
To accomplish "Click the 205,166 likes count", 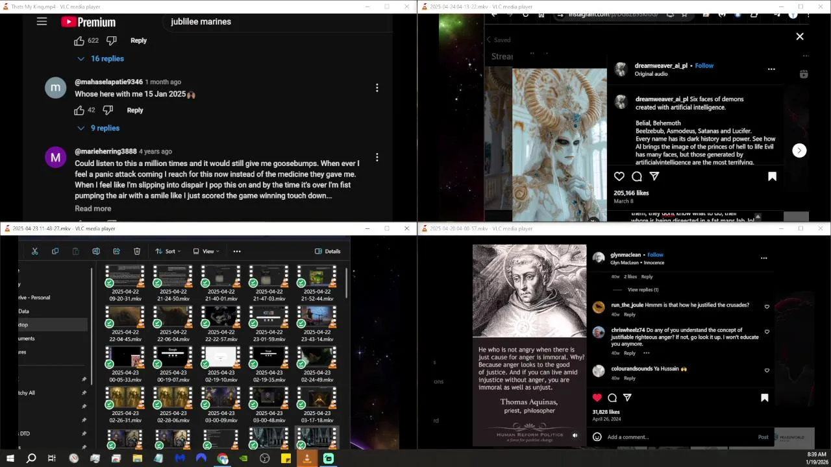I will coord(631,193).
